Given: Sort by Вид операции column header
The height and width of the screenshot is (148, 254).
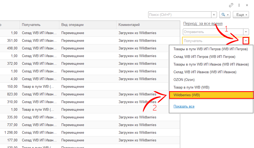Looking at the screenshot, I should tap(88, 25).
